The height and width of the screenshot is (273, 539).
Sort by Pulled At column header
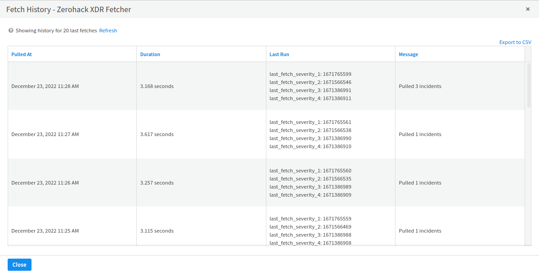tap(22, 54)
